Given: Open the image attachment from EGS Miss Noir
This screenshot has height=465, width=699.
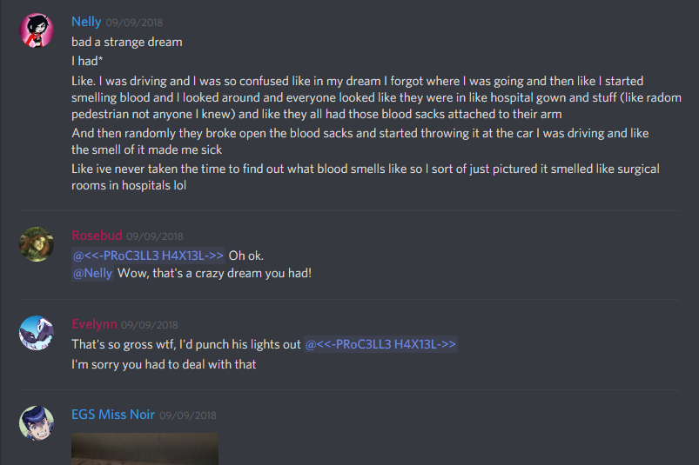Looking at the screenshot, I should pos(145,449).
